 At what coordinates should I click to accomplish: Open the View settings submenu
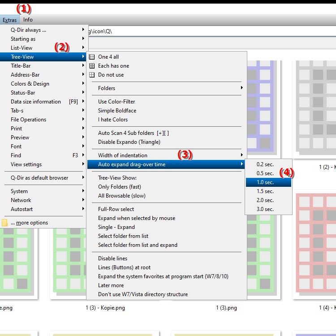[x=43, y=164]
